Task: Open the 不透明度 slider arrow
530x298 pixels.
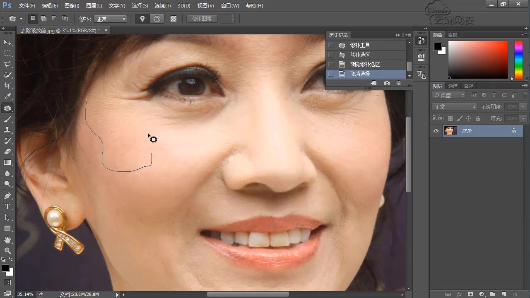Action: (523, 107)
